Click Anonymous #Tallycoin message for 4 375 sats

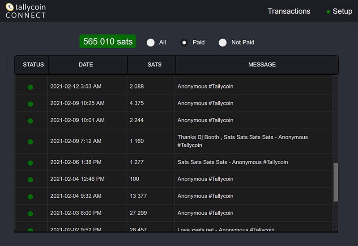click(205, 103)
